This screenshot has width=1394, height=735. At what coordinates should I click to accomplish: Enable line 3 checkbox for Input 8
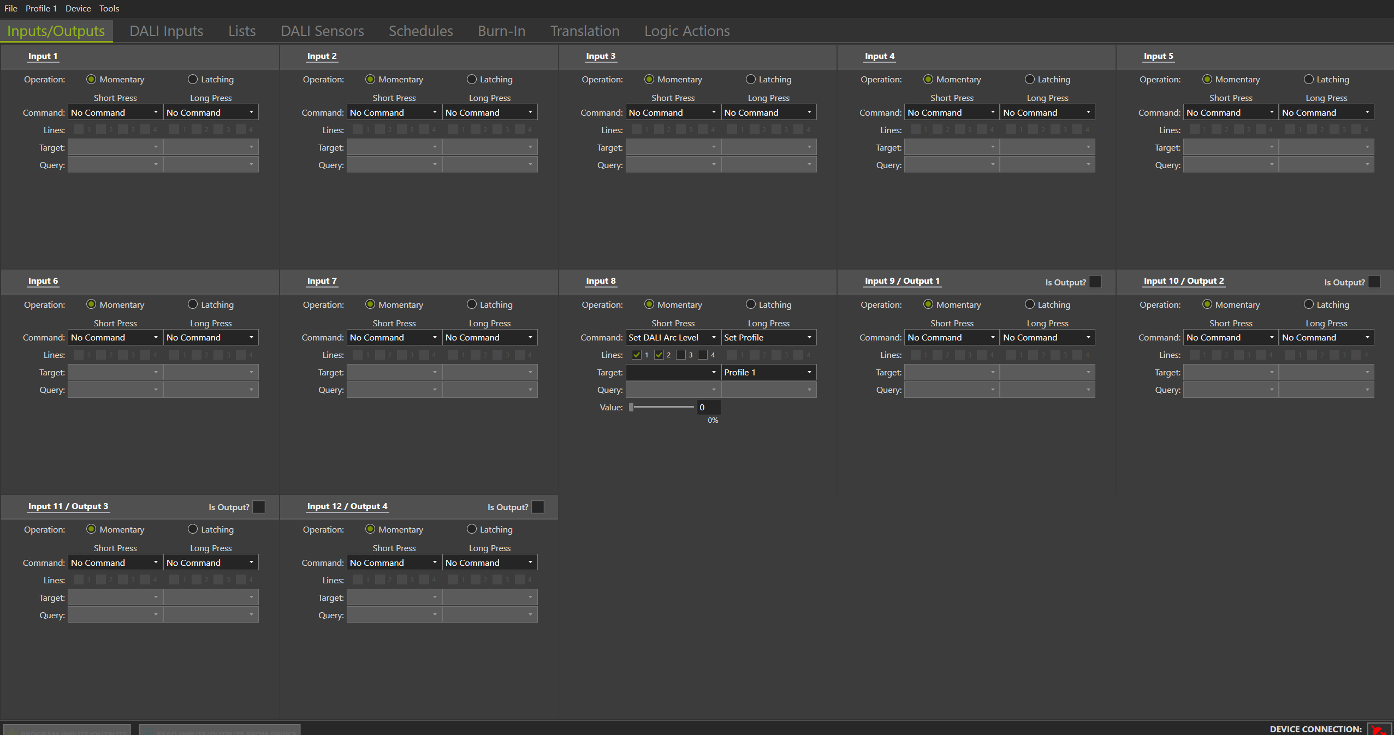pyautogui.click(x=680, y=355)
